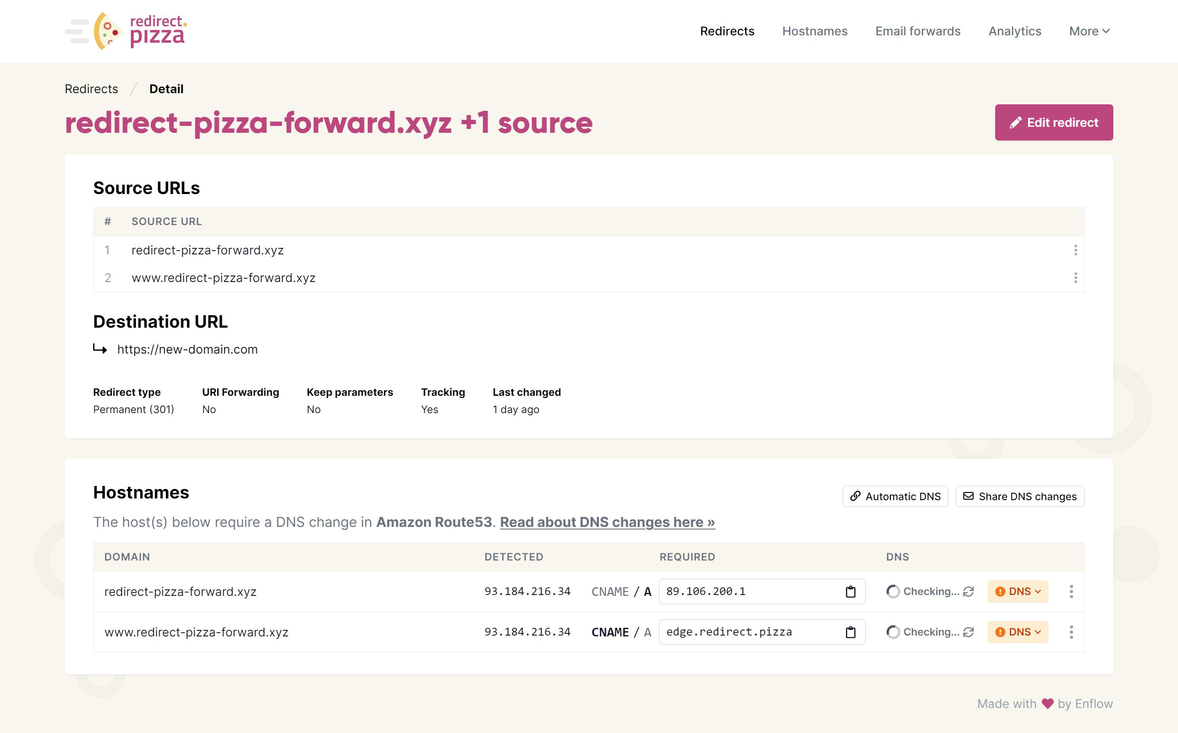1178x733 pixels.
Task: Expand the More navigation menu
Action: 1089,31
